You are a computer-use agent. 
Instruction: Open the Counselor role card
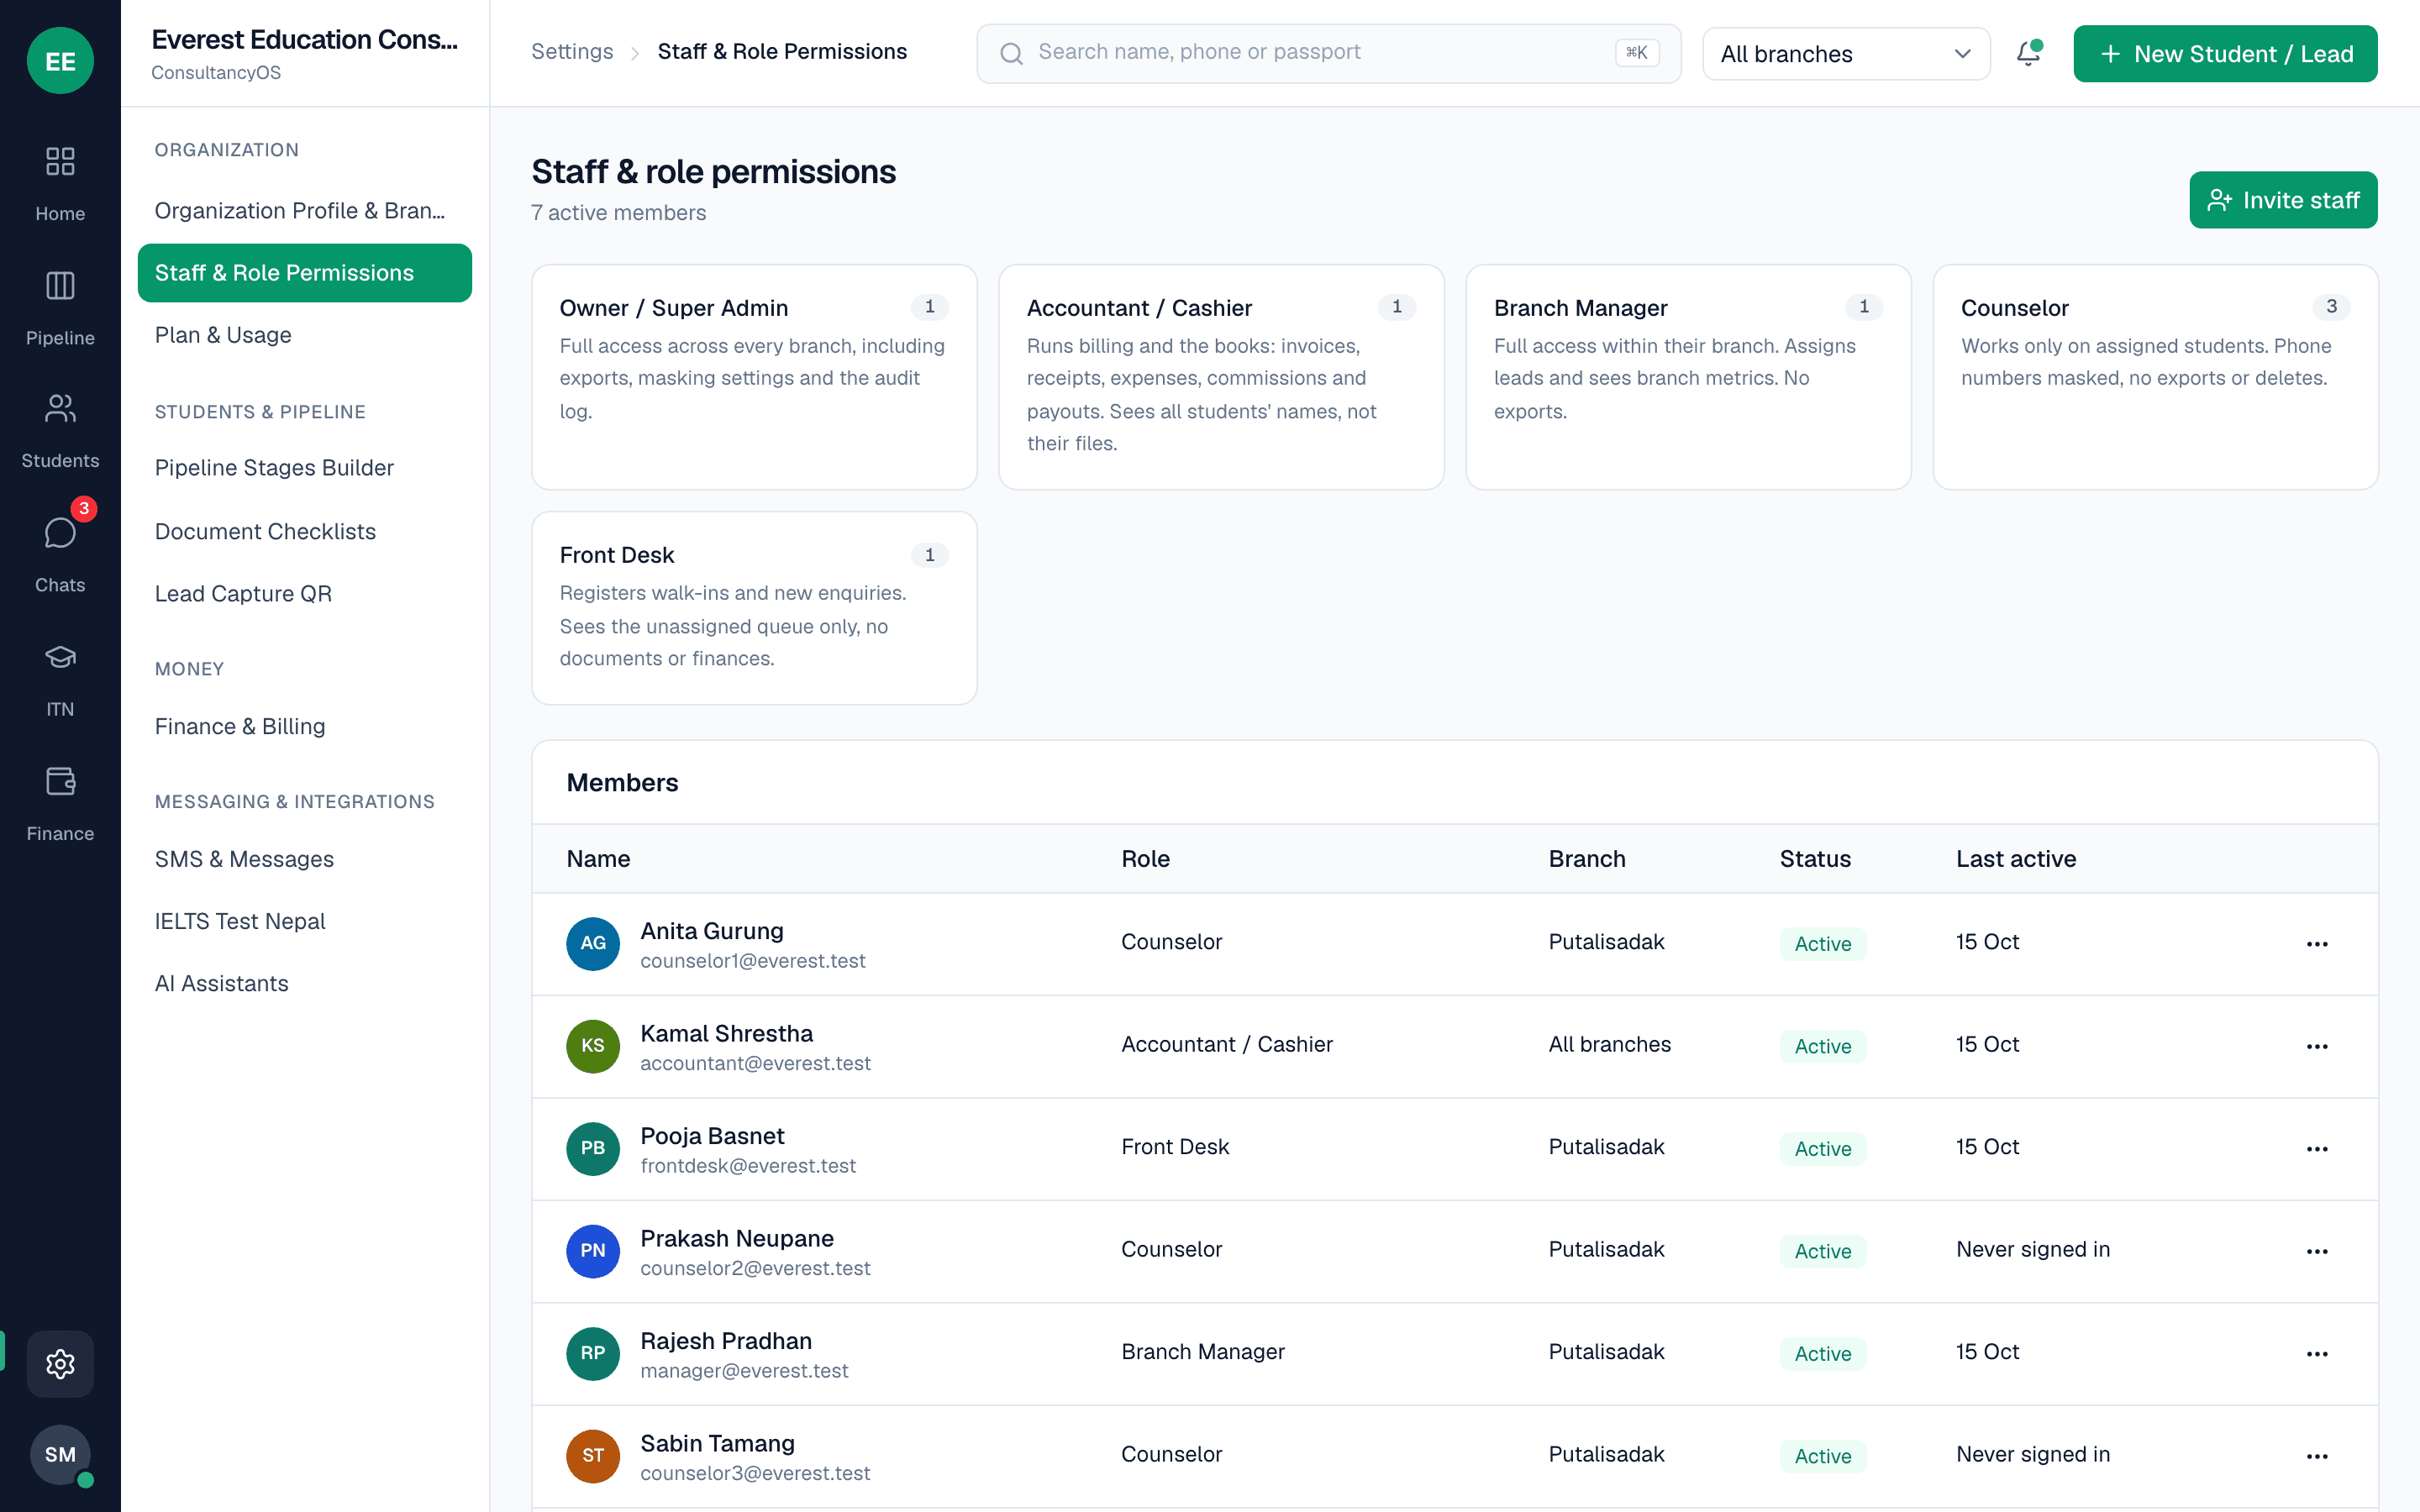point(2155,377)
